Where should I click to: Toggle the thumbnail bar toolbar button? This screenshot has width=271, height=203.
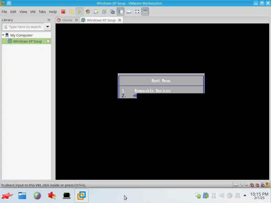[x=129, y=12]
